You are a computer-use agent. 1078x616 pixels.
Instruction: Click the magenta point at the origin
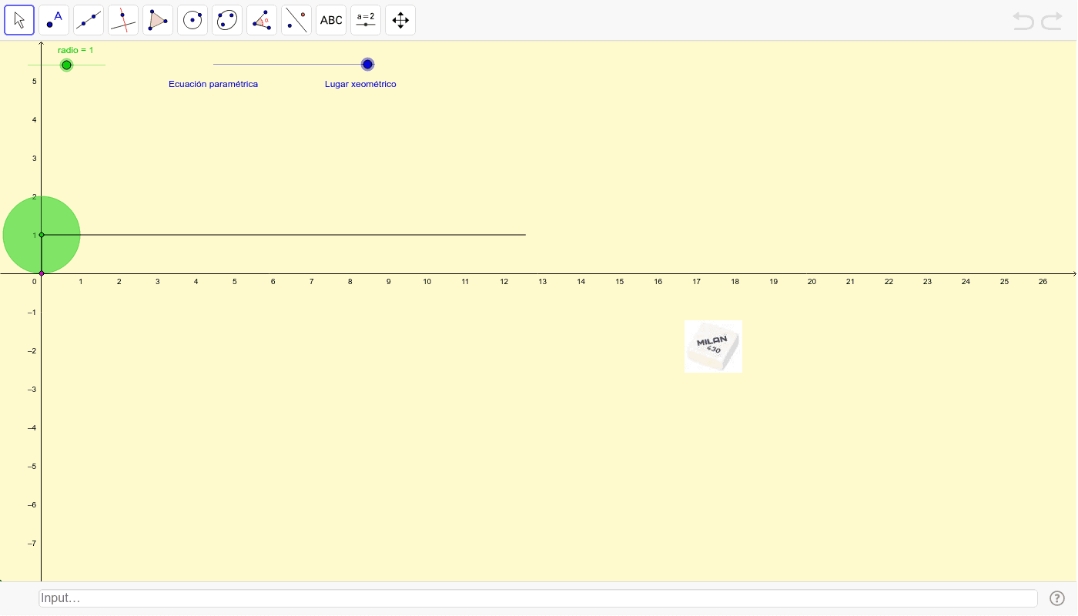click(42, 273)
